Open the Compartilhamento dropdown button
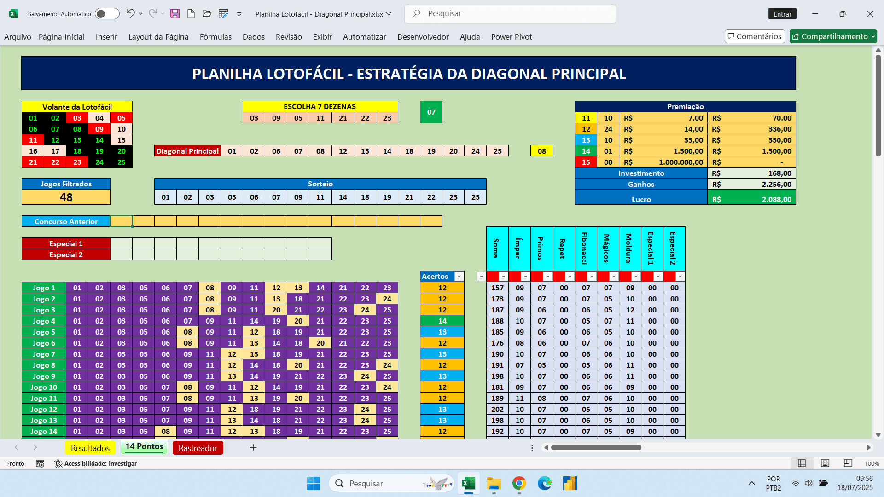Image resolution: width=884 pixels, height=497 pixels. [833, 36]
